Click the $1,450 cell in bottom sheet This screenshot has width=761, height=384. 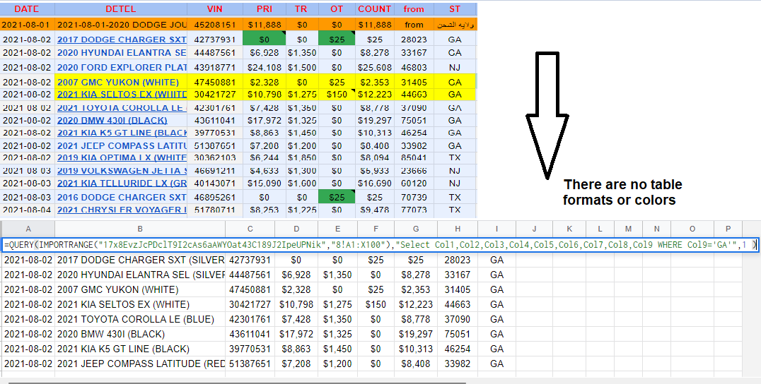(338, 349)
